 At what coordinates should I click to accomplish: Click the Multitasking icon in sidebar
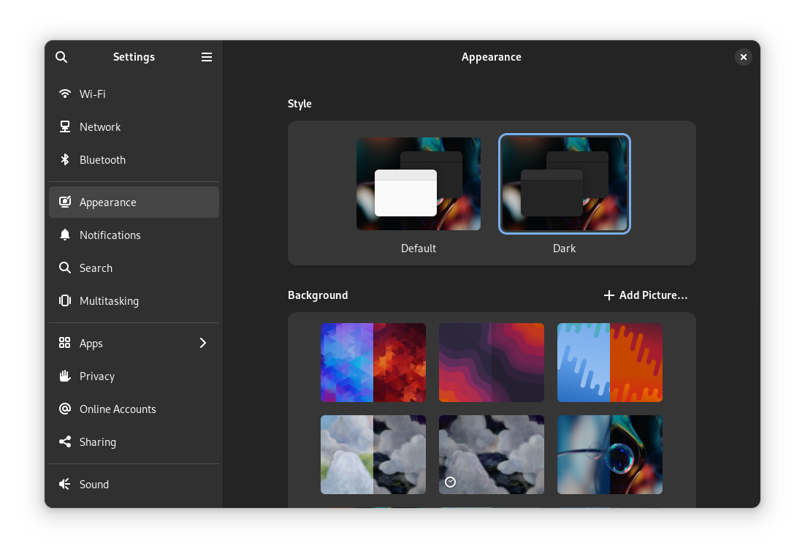pos(65,300)
